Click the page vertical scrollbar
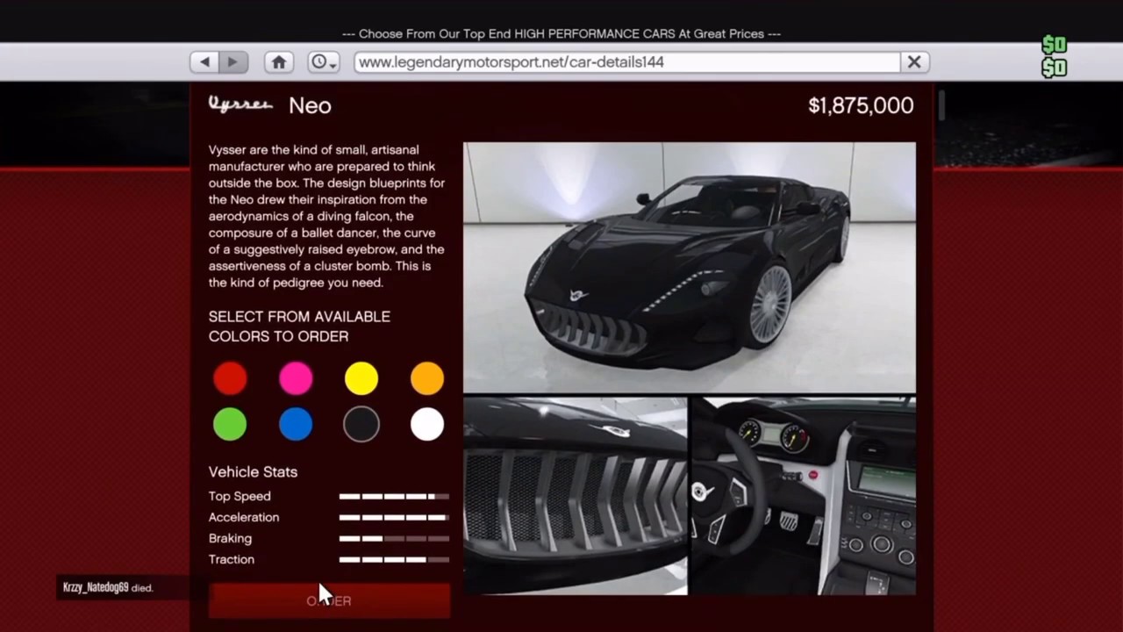The width and height of the screenshot is (1123, 632). point(941,105)
